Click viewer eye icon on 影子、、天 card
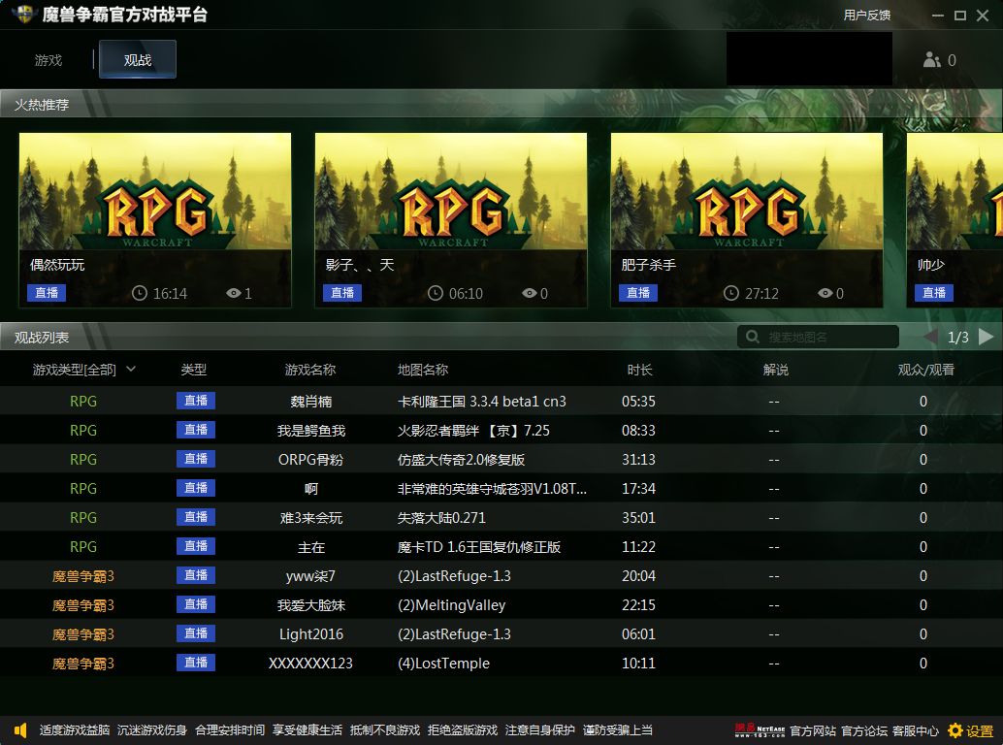1003x745 pixels. point(529,293)
